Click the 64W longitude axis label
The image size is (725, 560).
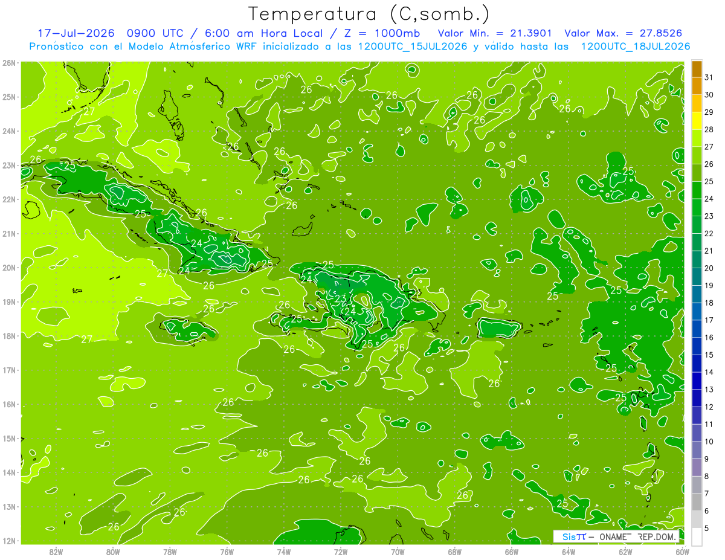point(569,552)
